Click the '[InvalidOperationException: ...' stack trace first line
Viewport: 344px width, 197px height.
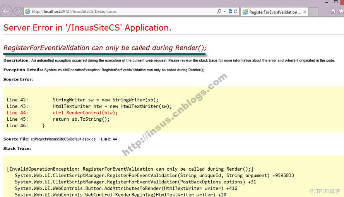point(130,169)
